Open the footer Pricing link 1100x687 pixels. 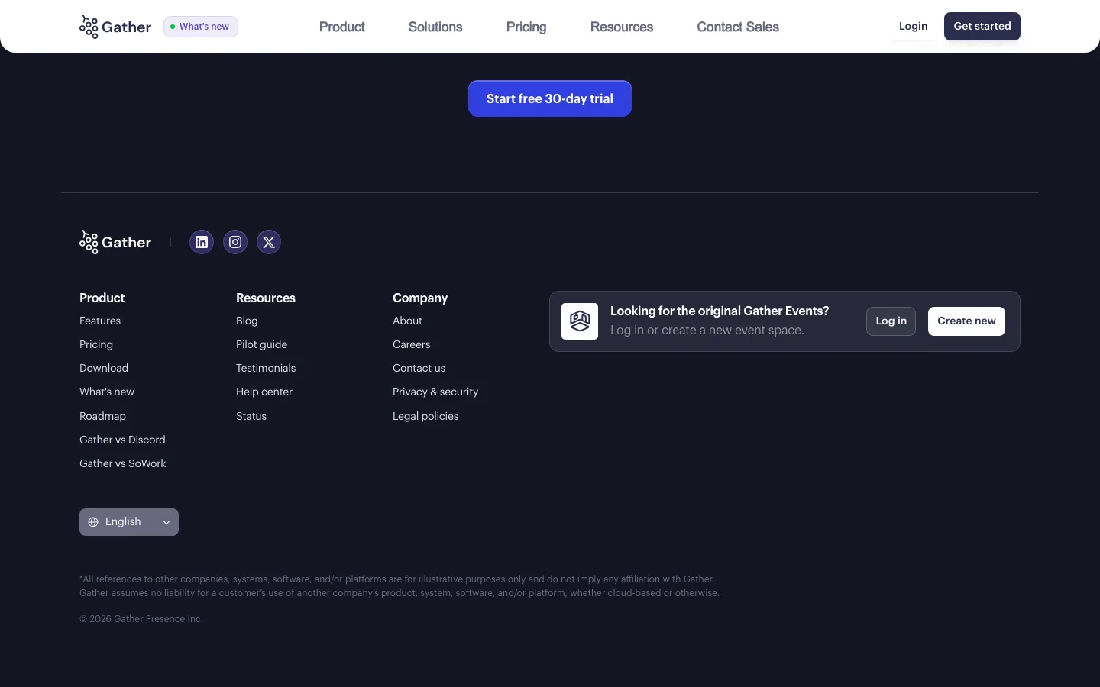pos(96,344)
